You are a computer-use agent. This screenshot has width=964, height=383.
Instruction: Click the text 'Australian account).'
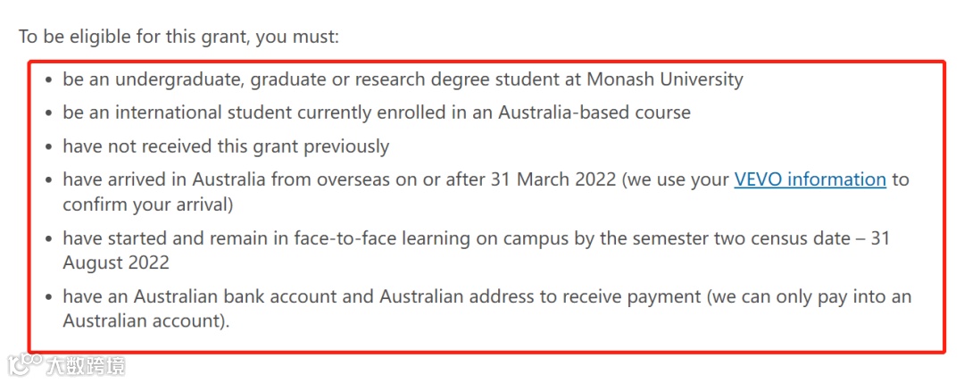point(145,321)
